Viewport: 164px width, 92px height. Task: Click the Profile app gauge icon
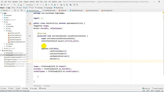pyautogui.click(x=52, y=5)
